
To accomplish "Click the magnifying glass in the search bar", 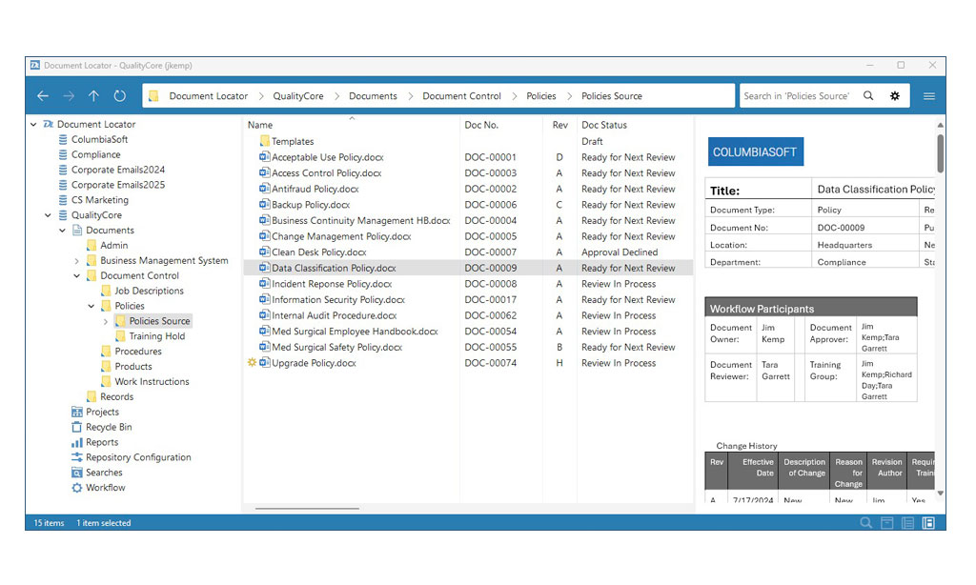I will click(868, 95).
